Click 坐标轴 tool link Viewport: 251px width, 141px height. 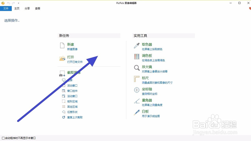(147, 89)
